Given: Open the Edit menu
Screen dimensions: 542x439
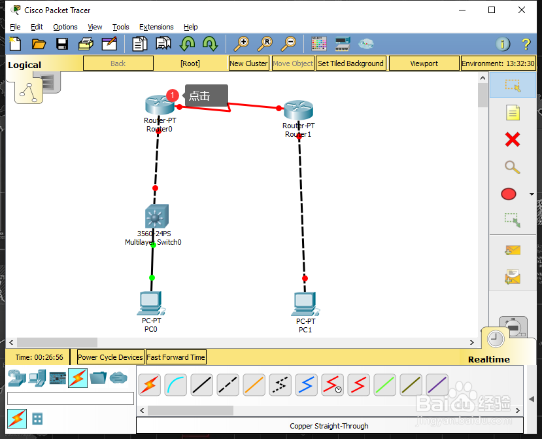Looking at the screenshot, I should click(37, 27).
